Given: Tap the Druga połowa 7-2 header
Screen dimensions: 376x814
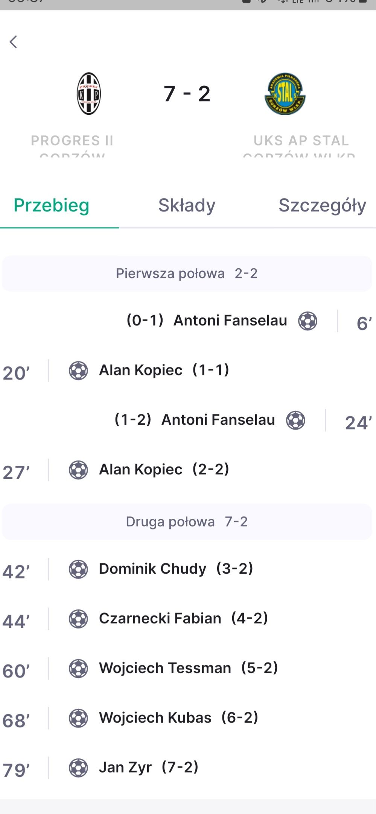Looking at the screenshot, I should [187, 522].
